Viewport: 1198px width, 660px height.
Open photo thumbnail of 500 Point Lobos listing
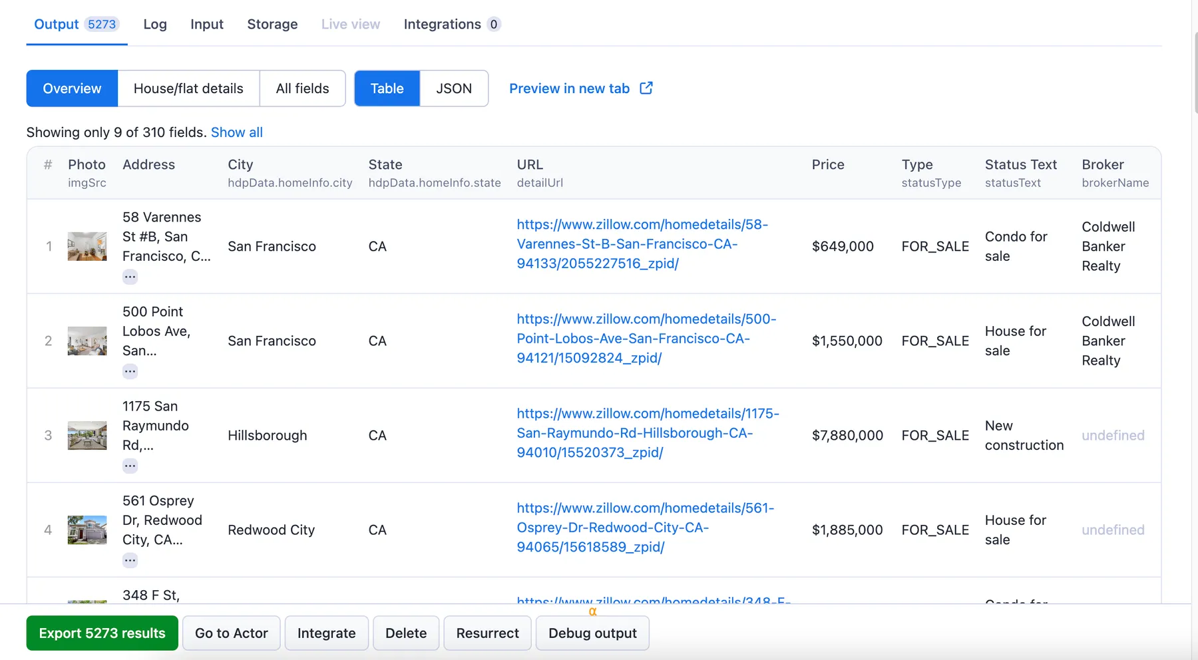click(87, 341)
